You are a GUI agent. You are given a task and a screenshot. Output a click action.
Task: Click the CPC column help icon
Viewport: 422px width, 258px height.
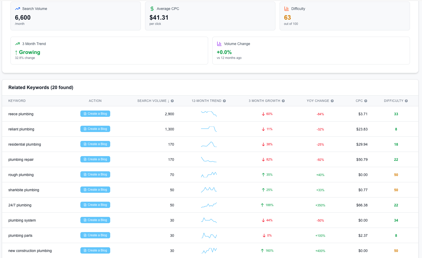click(x=366, y=101)
